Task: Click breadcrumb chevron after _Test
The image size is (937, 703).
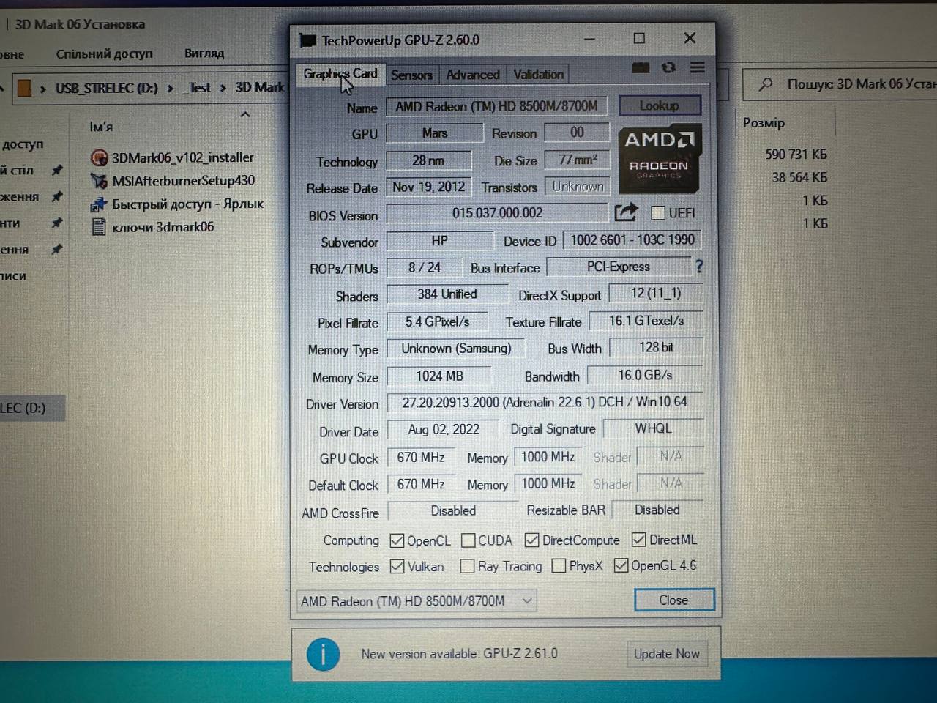Action: pyautogui.click(x=223, y=89)
